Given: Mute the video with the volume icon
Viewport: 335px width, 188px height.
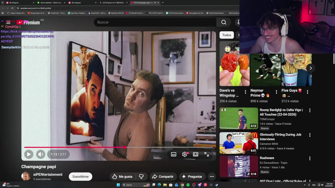Looking at the screenshot, I should tap(41, 154).
